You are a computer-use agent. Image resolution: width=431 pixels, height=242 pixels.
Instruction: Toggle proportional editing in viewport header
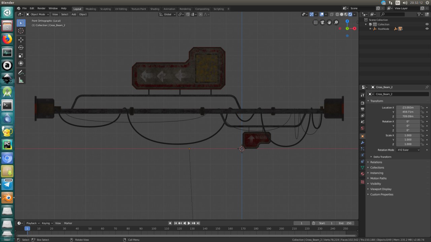[x=201, y=14]
